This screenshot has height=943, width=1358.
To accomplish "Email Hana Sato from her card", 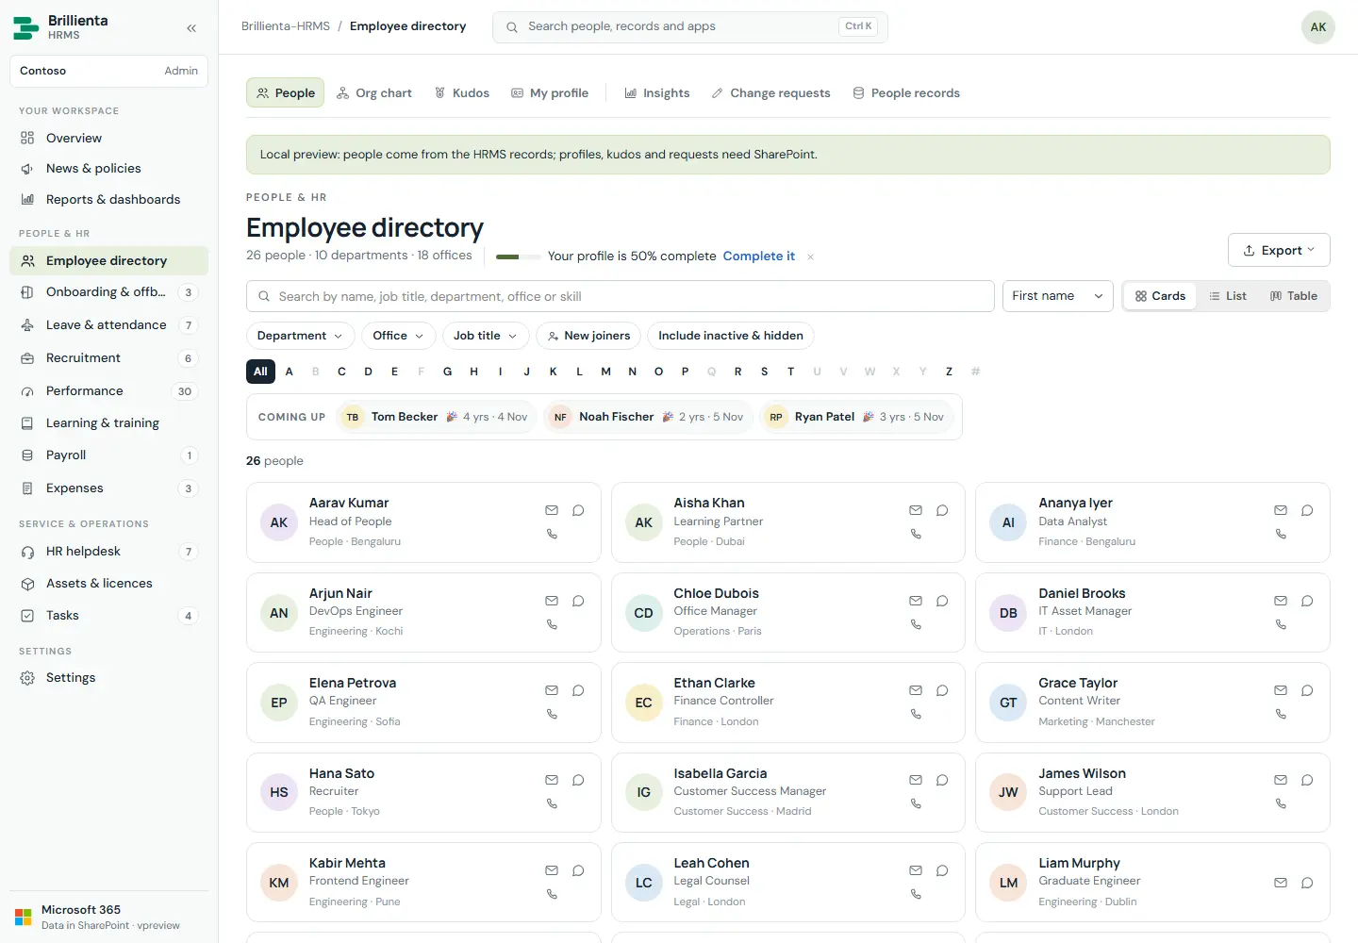I will coord(552,780).
